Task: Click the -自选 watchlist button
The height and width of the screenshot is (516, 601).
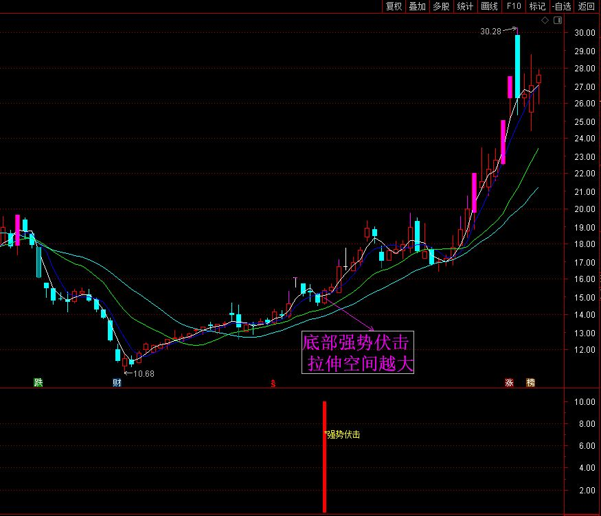Action: point(562,6)
